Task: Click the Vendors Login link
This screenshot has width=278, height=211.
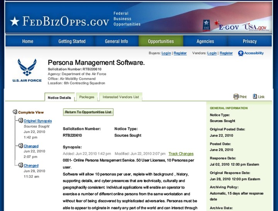Action: [212, 53]
